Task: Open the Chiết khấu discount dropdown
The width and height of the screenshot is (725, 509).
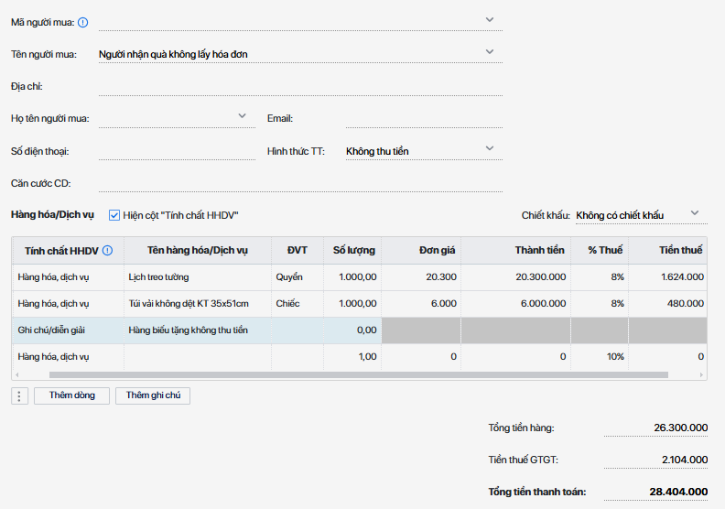Action: 695,212
